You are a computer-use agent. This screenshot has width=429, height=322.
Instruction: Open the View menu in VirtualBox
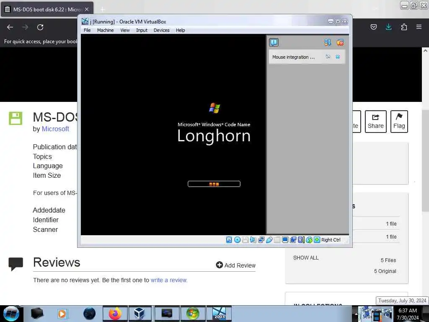[x=125, y=30]
